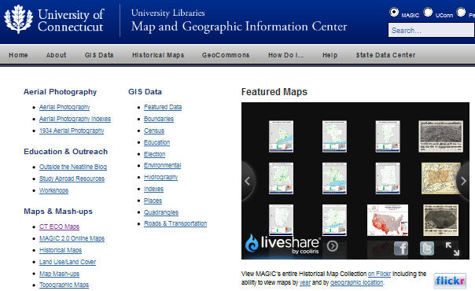Open the How Do I... menu
Viewport: 475px width, 291px height.
click(x=285, y=55)
